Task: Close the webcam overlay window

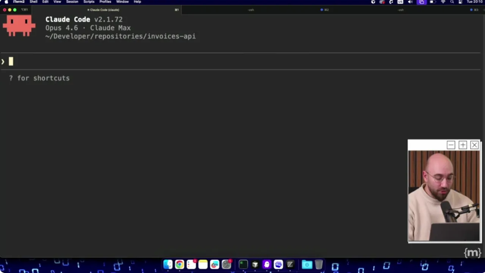Action: pyautogui.click(x=474, y=145)
